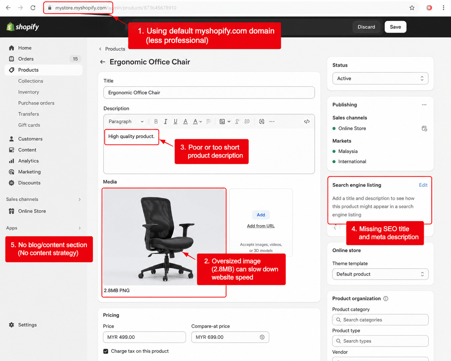Viewport: 451px width, 361px height.
Task: Toggle italic formatting in description editor
Action: (x=166, y=122)
